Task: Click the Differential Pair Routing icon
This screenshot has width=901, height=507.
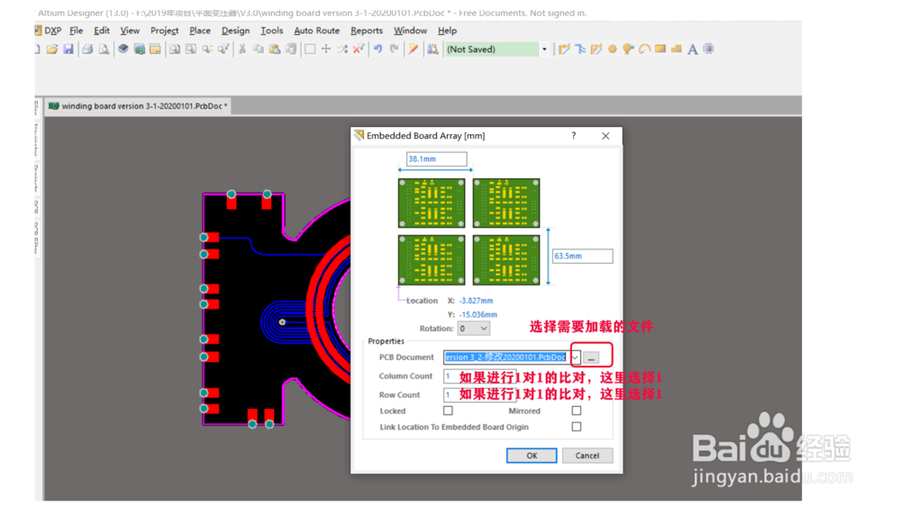Action: coord(596,50)
